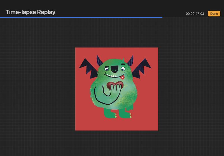Screen dimensions: 224x156
Task: Click the Done button
Action: (214, 14)
